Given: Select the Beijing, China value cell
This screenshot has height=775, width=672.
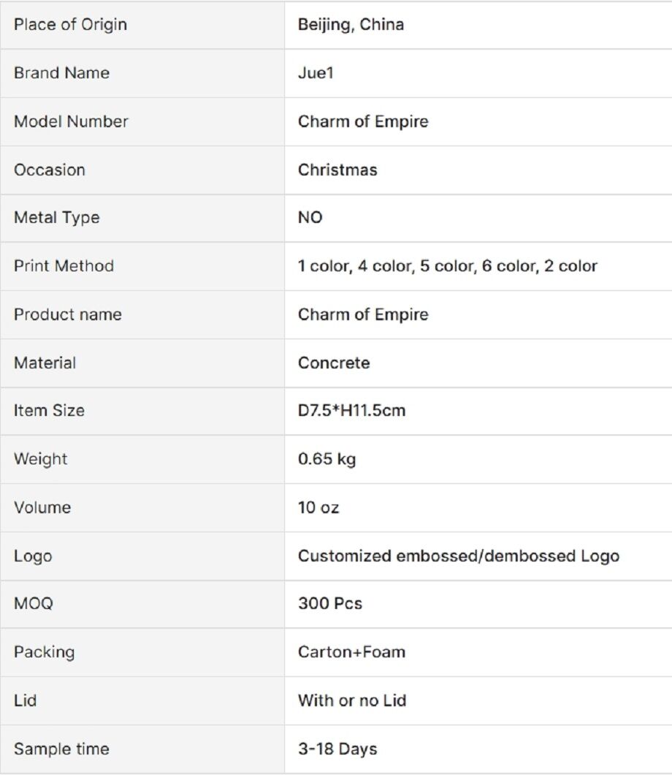Looking at the screenshot, I should coord(351,25).
